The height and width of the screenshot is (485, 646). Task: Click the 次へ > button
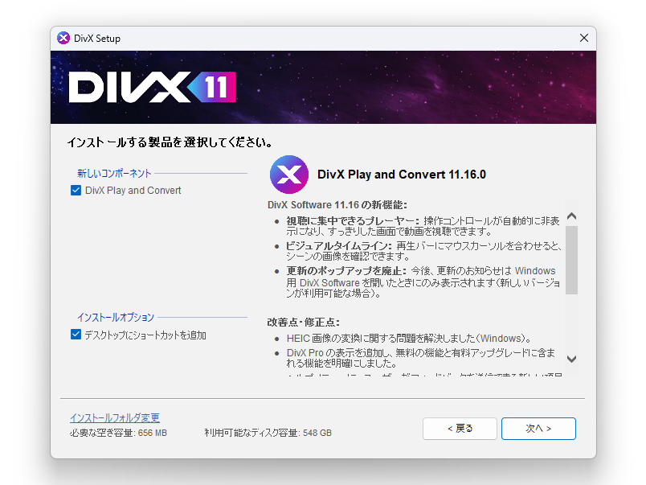pos(538,429)
